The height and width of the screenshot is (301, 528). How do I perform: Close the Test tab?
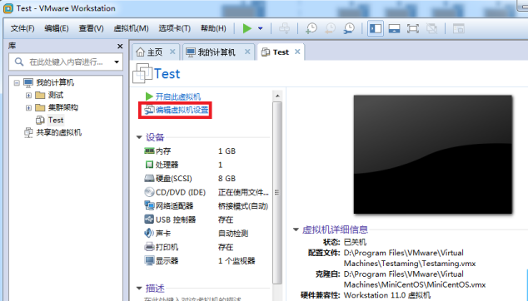click(297, 52)
